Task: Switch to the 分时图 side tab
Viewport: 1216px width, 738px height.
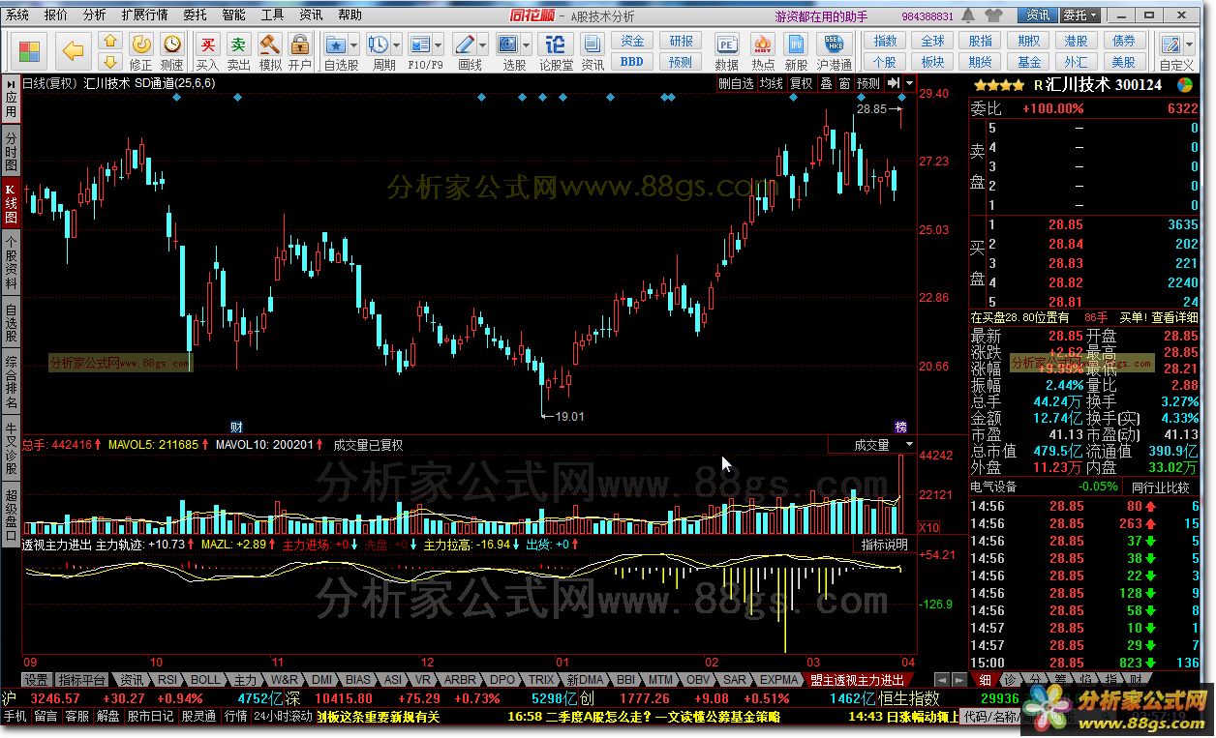Action: tap(11, 152)
